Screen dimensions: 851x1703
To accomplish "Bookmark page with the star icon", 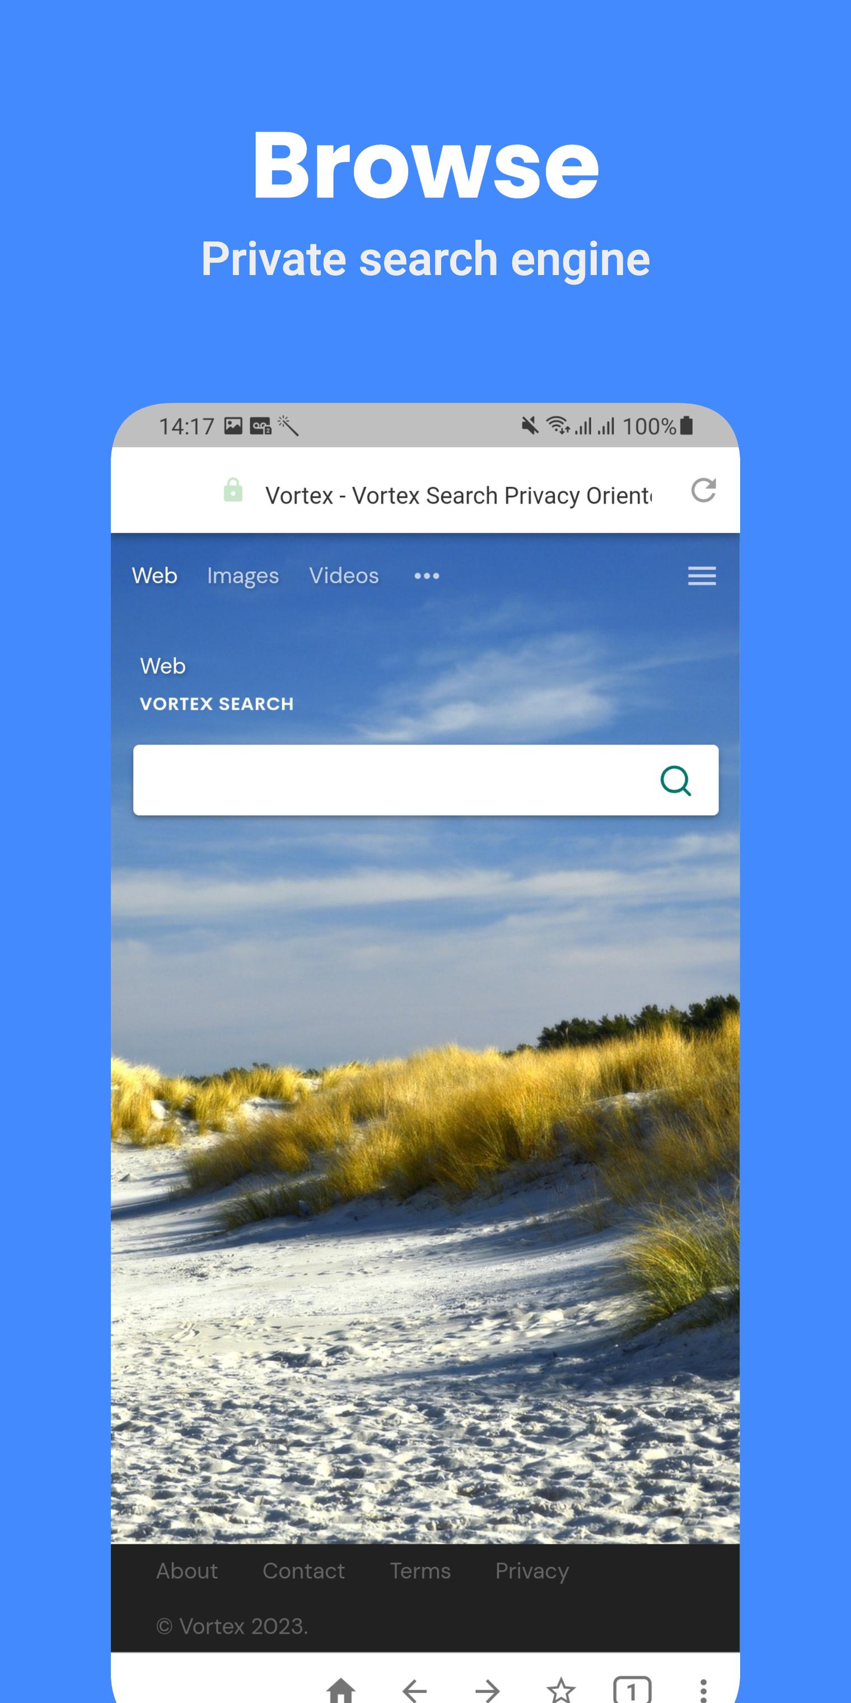I will (x=560, y=1690).
